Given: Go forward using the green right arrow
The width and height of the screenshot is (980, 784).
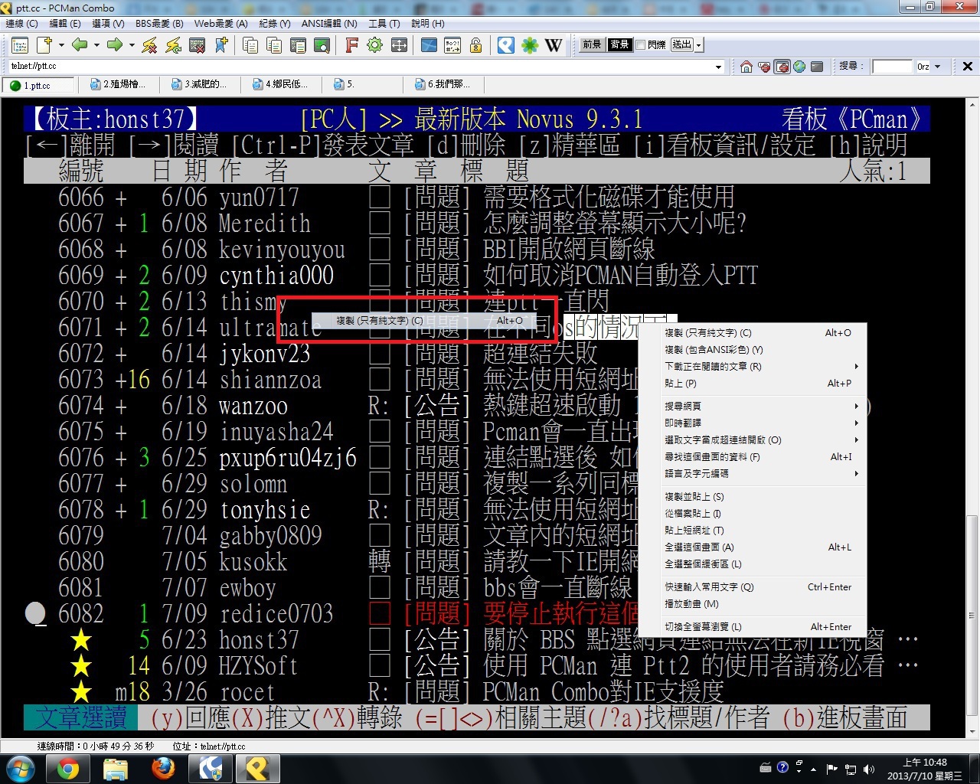Looking at the screenshot, I should 115,45.
